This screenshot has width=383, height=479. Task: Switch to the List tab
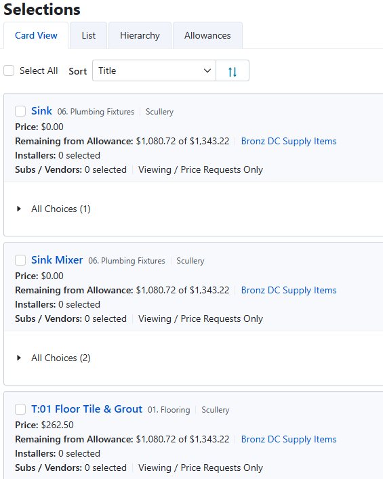pos(89,35)
